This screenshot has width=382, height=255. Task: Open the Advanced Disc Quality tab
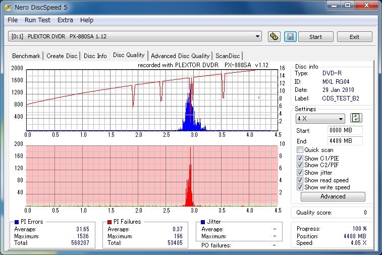tap(180, 56)
